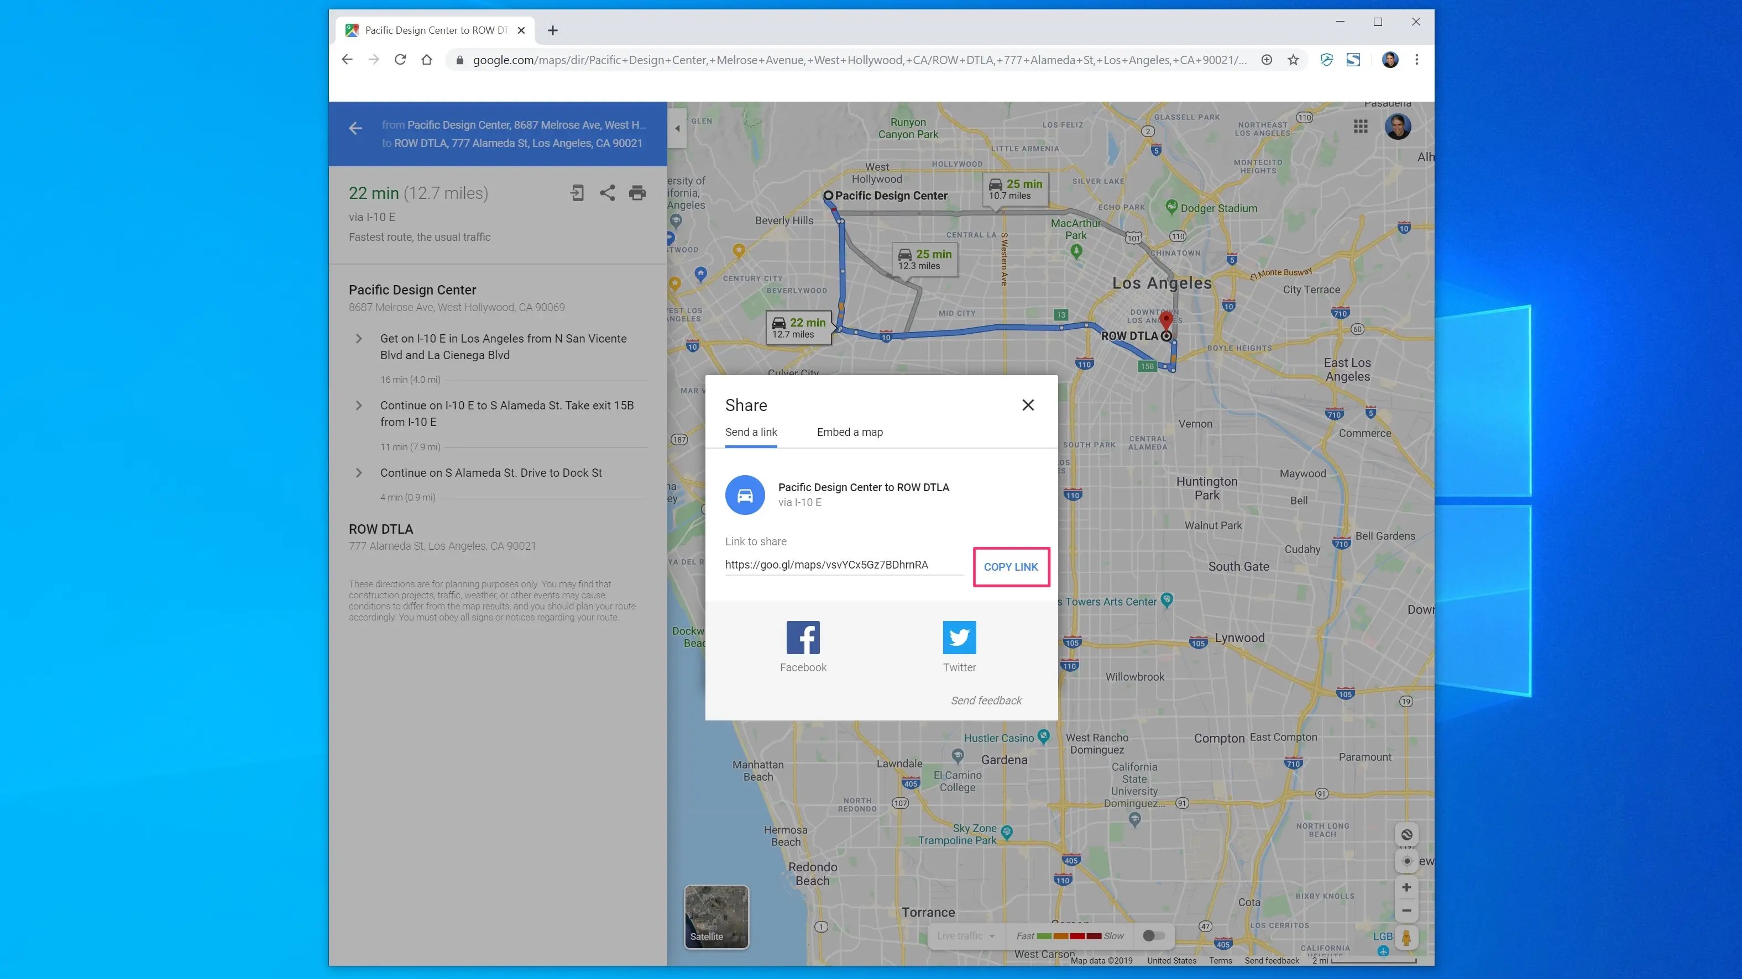Click the map zoom in button
The width and height of the screenshot is (1742, 979).
coord(1406,887)
